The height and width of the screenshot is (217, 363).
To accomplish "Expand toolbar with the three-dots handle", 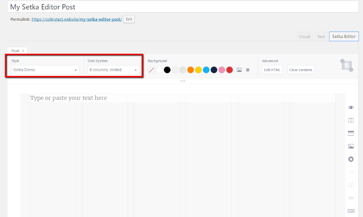I will 183,81.
